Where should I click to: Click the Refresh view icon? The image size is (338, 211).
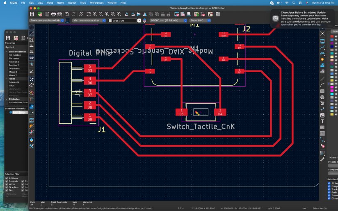click(x=88, y=14)
